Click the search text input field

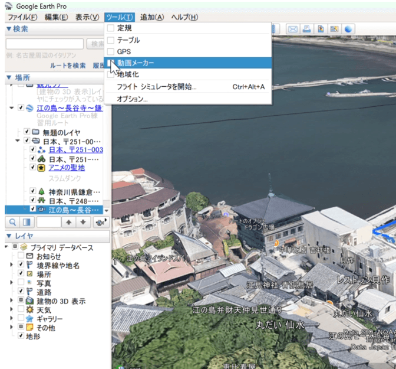point(44,44)
